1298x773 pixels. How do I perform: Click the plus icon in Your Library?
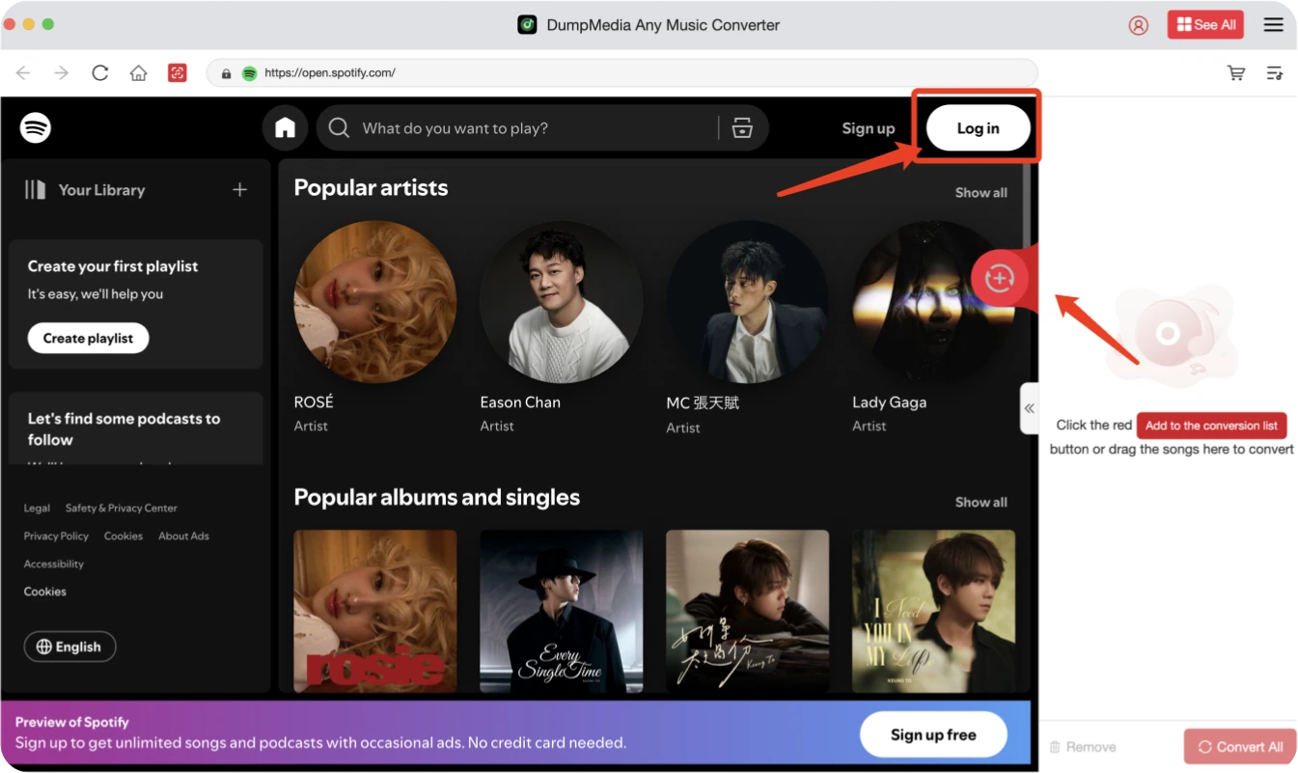coord(240,190)
